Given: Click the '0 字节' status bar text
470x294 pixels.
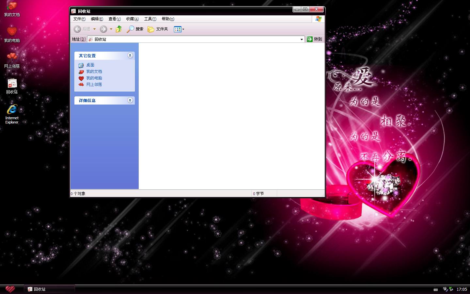Looking at the screenshot, I should (x=258, y=194).
